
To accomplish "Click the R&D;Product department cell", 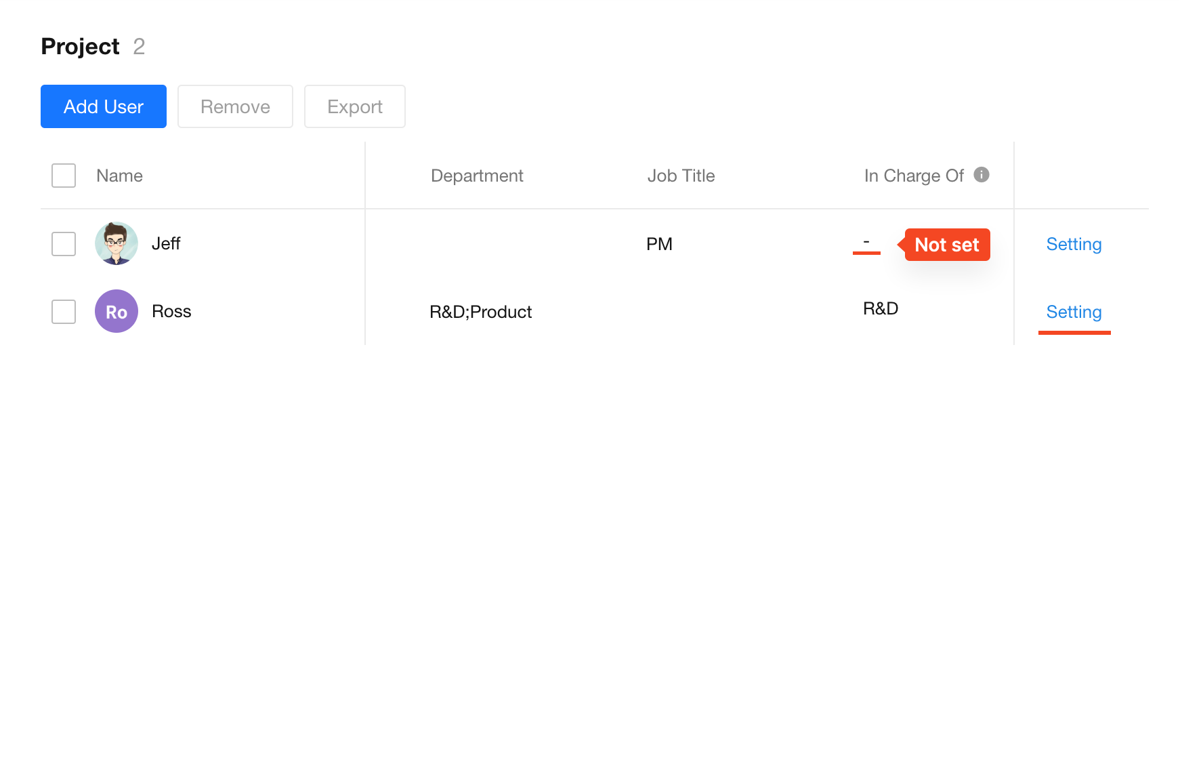I will point(480,312).
